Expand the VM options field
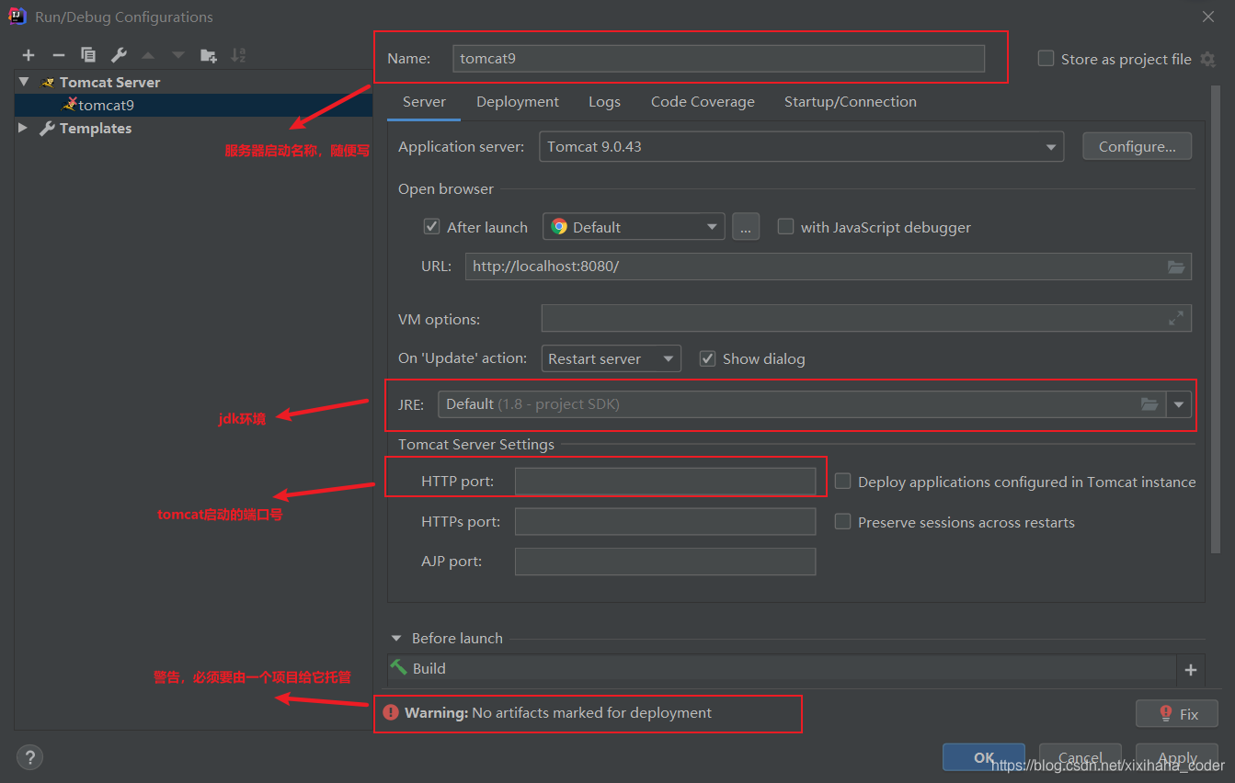1235x783 pixels. [1176, 318]
